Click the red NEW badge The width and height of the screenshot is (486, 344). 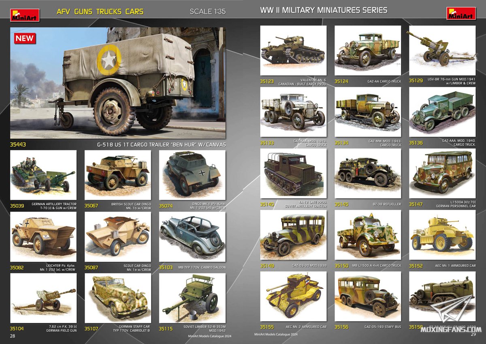25,38
